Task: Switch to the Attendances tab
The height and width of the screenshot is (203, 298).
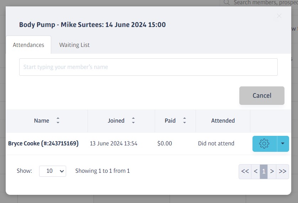Action: click(x=28, y=45)
